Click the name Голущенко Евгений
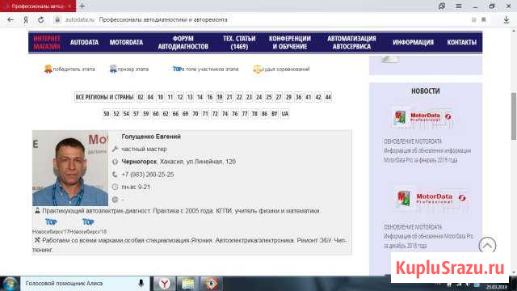Screen dimensions: 517x291 coord(151,137)
